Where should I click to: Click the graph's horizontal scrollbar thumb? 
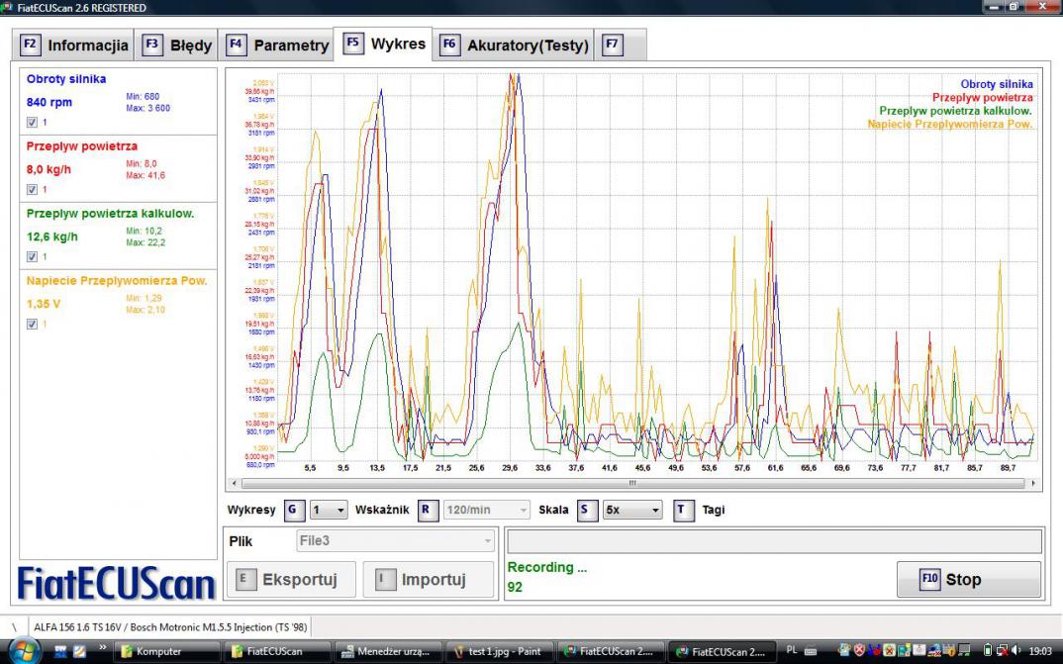tap(631, 484)
